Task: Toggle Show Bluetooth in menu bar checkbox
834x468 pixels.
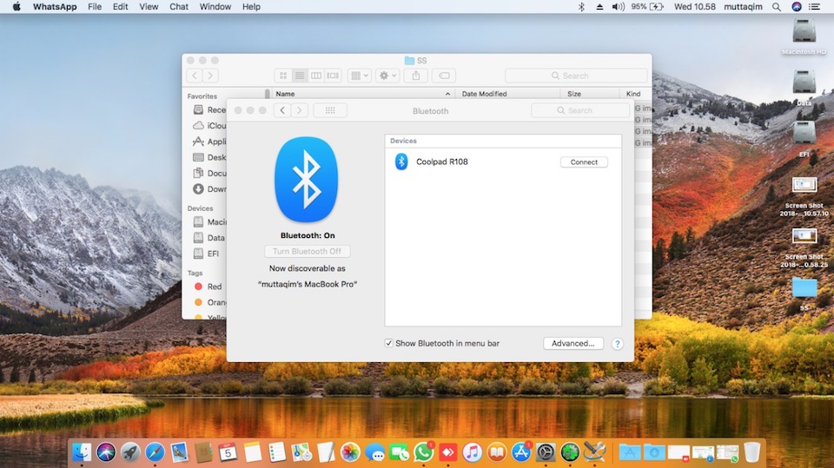Action: (389, 344)
